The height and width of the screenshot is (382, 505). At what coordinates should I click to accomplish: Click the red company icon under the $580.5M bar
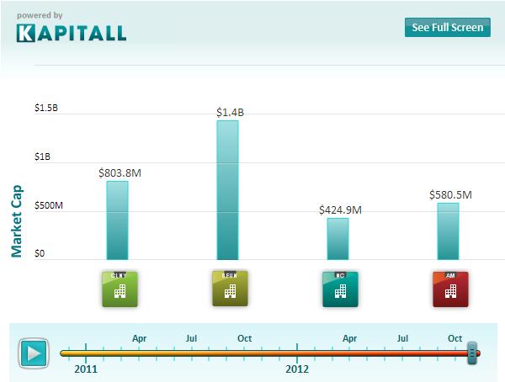click(449, 289)
